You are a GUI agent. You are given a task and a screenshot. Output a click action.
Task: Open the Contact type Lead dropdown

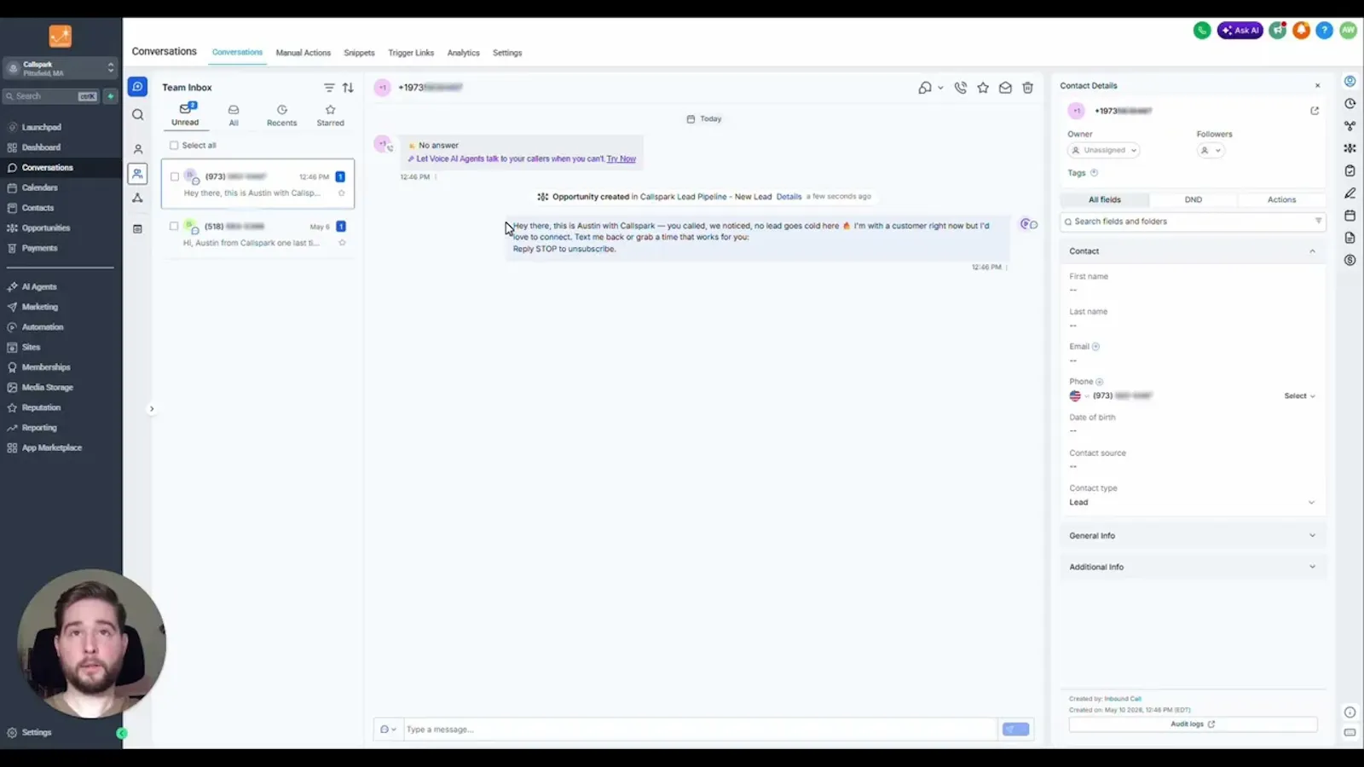[1193, 503]
